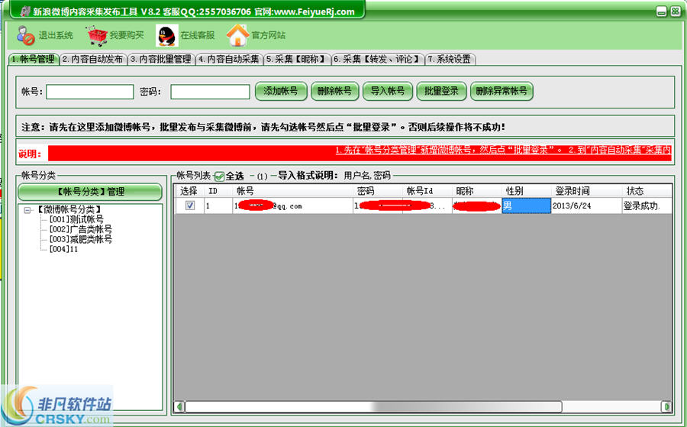Click the 登录成功 status cell
The width and height of the screenshot is (687, 427).
point(647,205)
